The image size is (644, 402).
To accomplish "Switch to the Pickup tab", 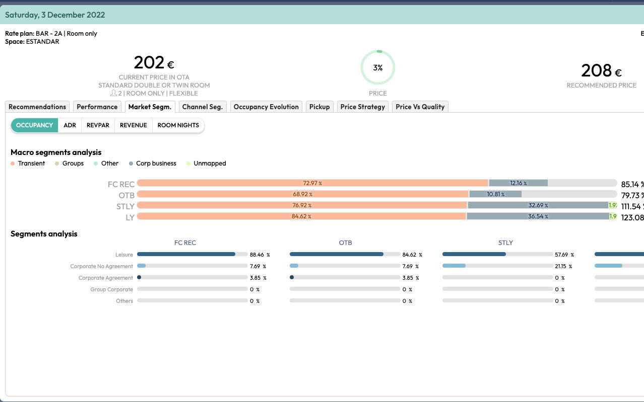I will (x=319, y=107).
